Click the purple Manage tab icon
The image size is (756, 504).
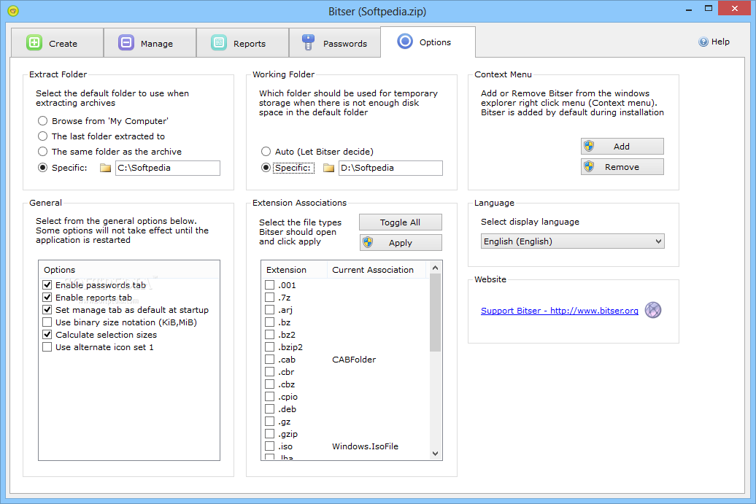click(126, 43)
